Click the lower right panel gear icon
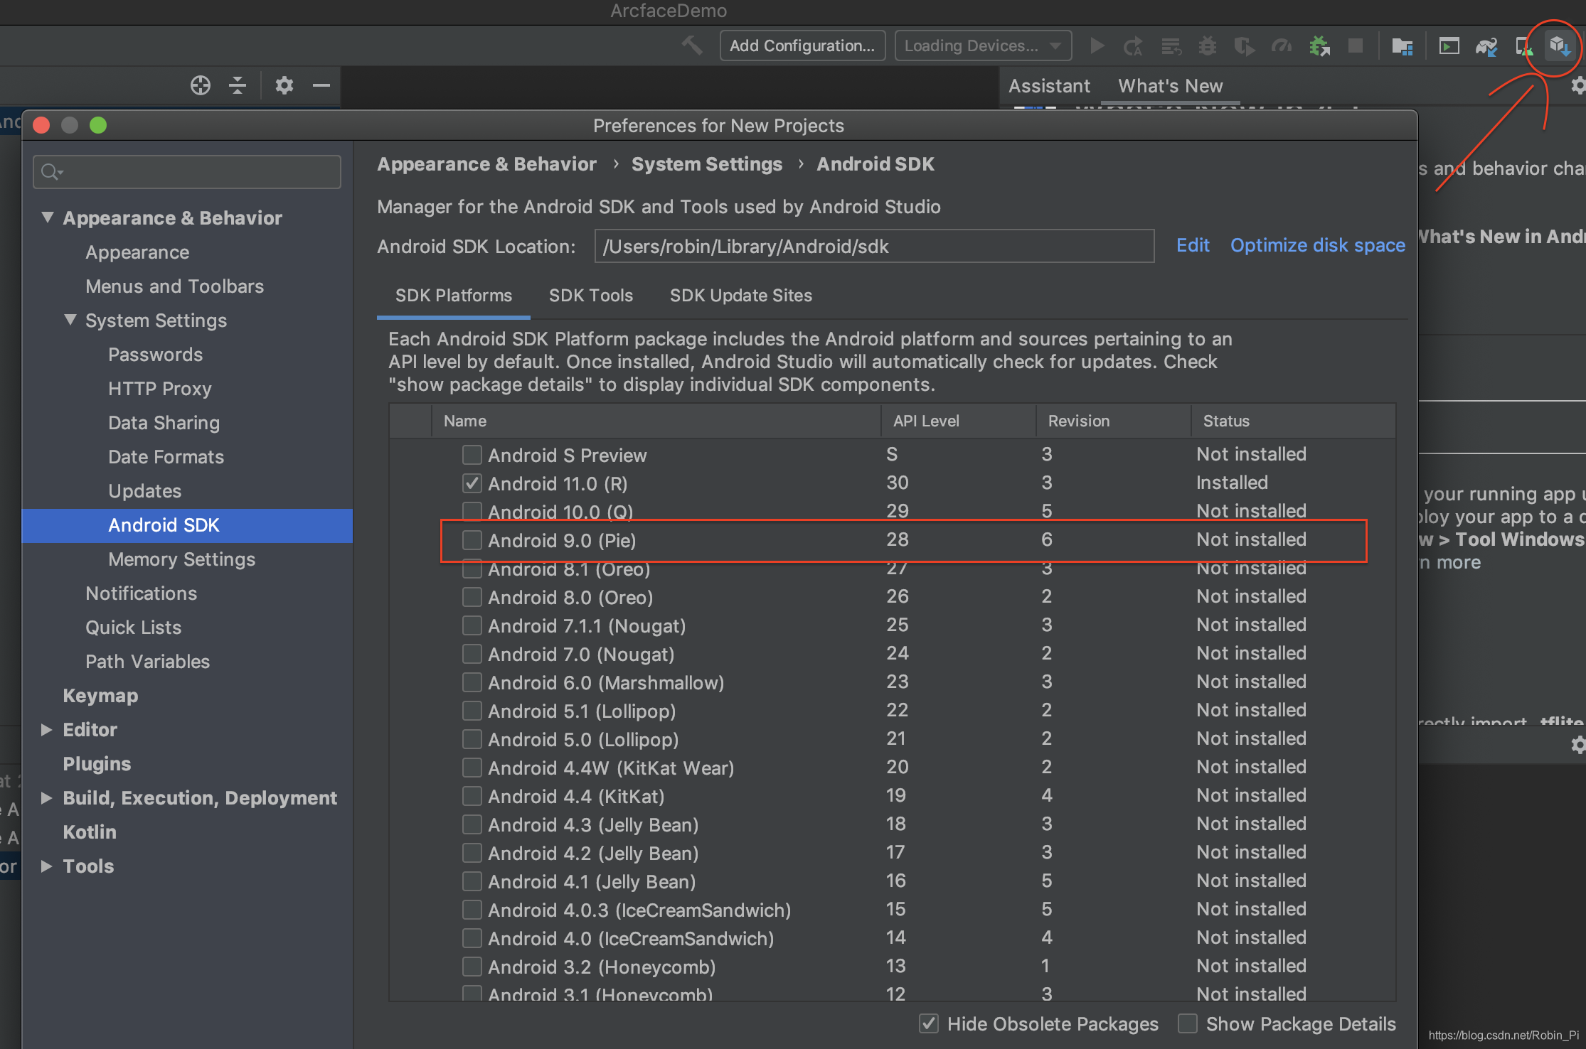The image size is (1586, 1049). 1577,745
